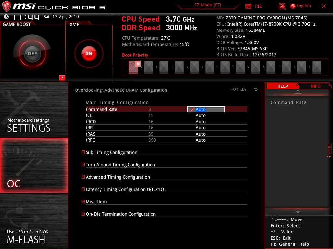
Task: Select the sixth empty boot priority slot
Action: [225, 67]
